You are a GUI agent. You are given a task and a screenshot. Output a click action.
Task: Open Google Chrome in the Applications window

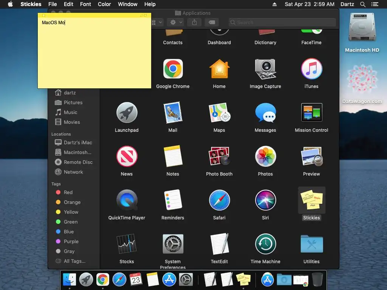(173, 69)
